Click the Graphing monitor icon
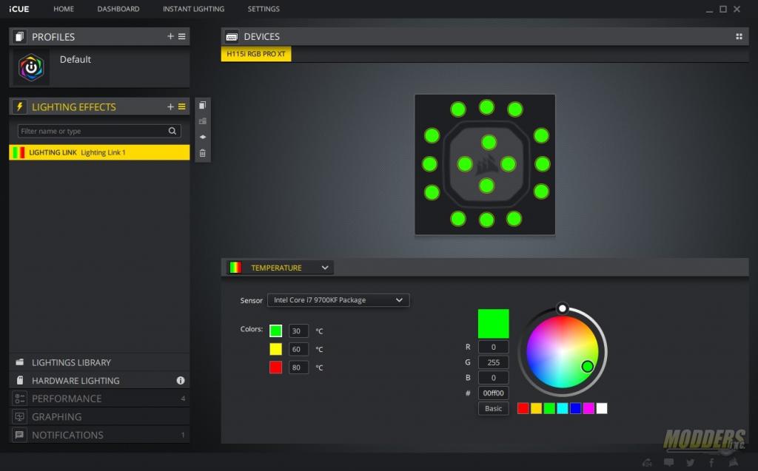The height and width of the screenshot is (471, 758). pyautogui.click(x=20, y=417)
